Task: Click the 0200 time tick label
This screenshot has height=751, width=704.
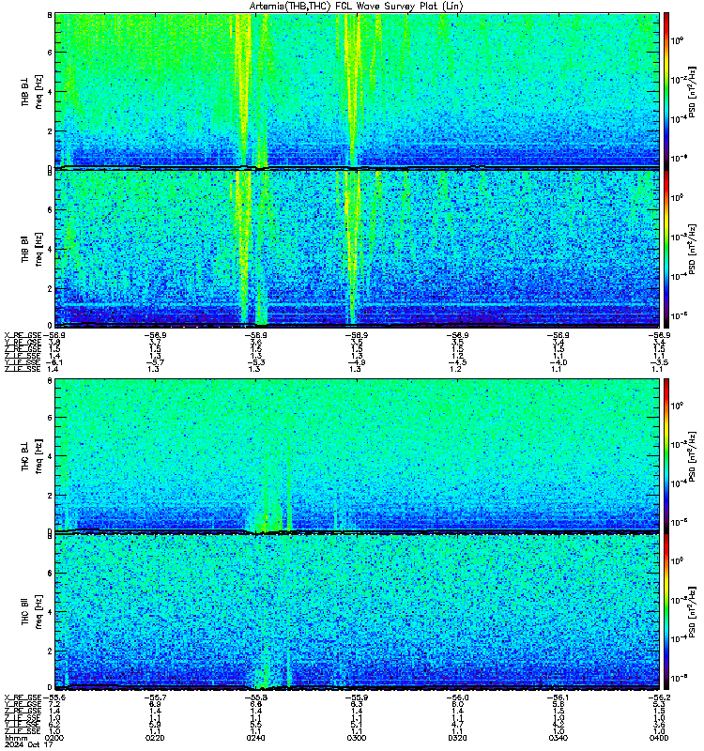Action: (54, 738)
